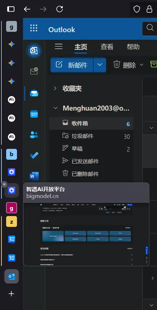Click the Outlook search box
This screenshot has width=157, height=310.
150,29
